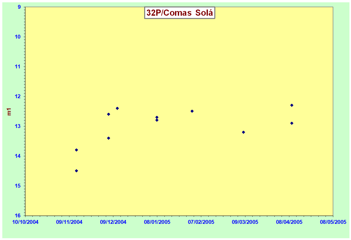The image size is (351, 240).
Task: Select the date label 09/11/2004
Action: (x=69, y=222)
